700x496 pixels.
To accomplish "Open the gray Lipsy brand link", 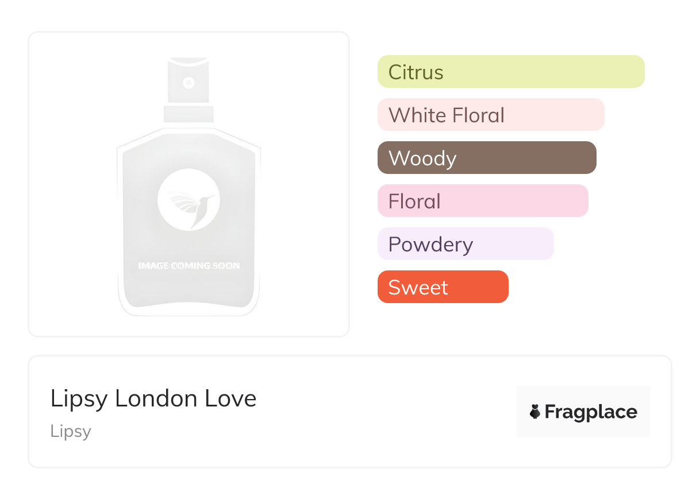I will coord(71,431).
